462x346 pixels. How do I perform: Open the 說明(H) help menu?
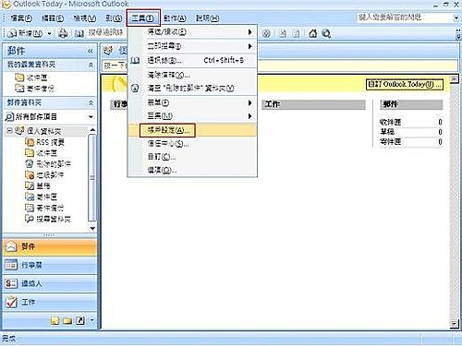click(208, 18)
